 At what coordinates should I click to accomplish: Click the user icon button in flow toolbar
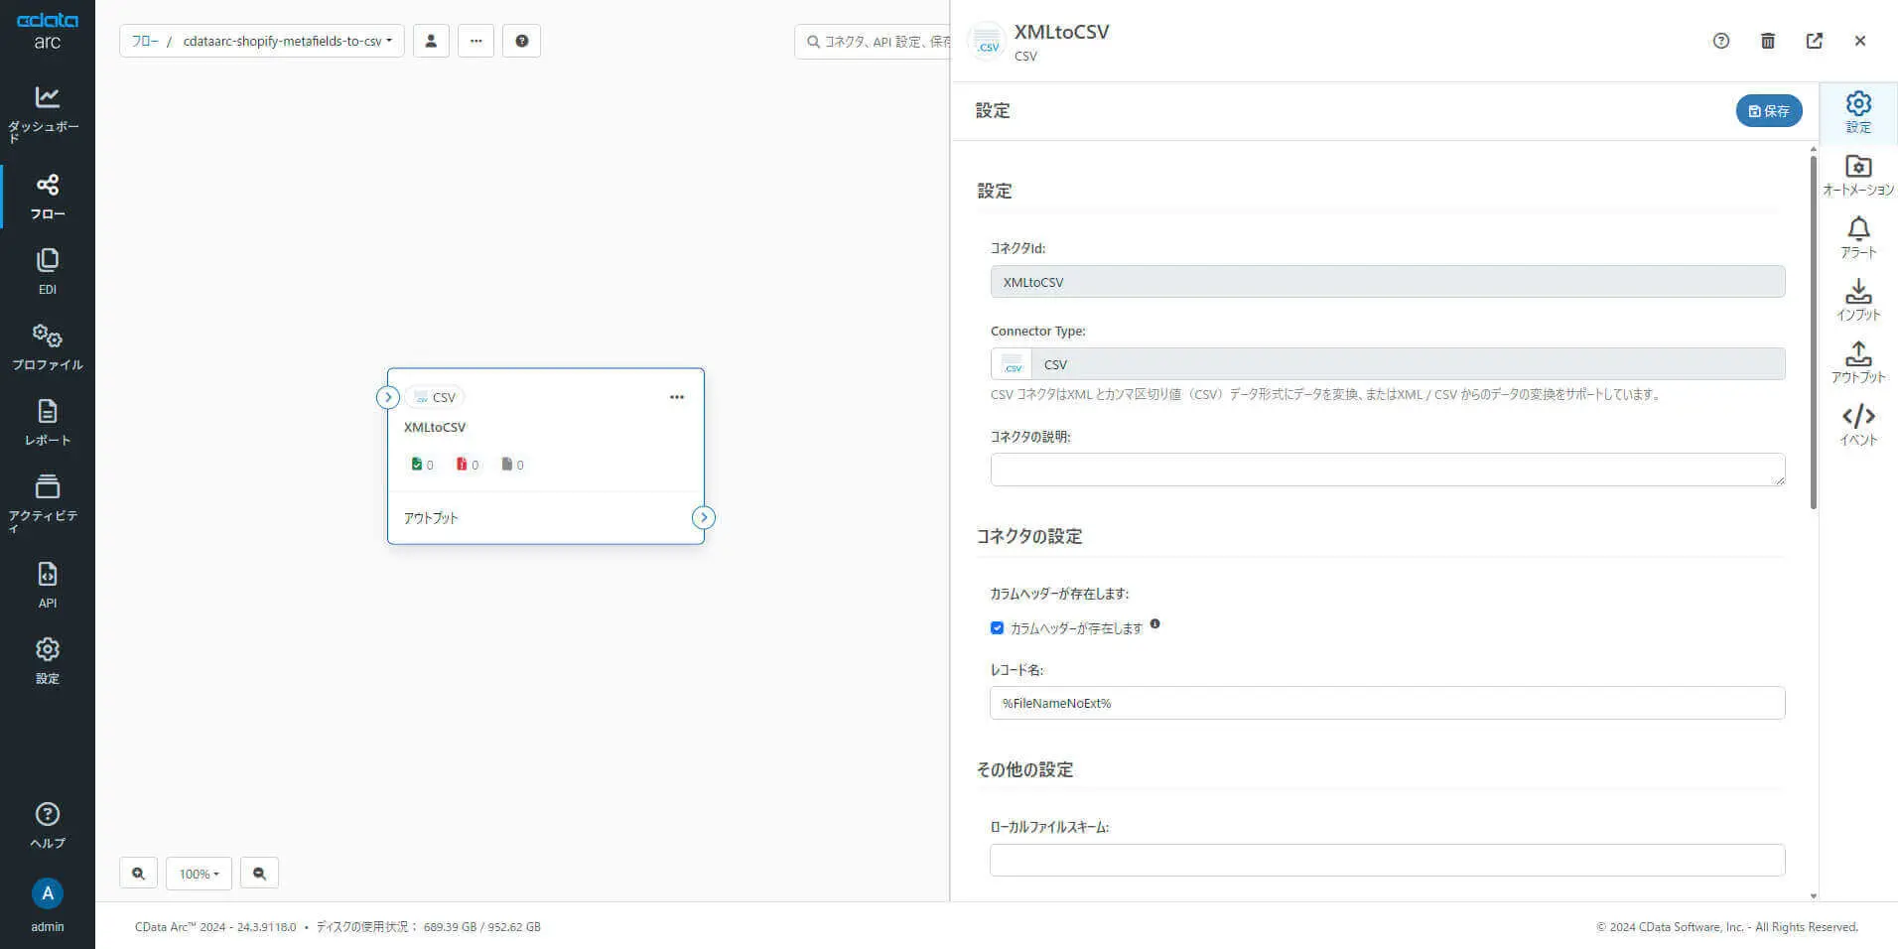click(x=431, y=41)
